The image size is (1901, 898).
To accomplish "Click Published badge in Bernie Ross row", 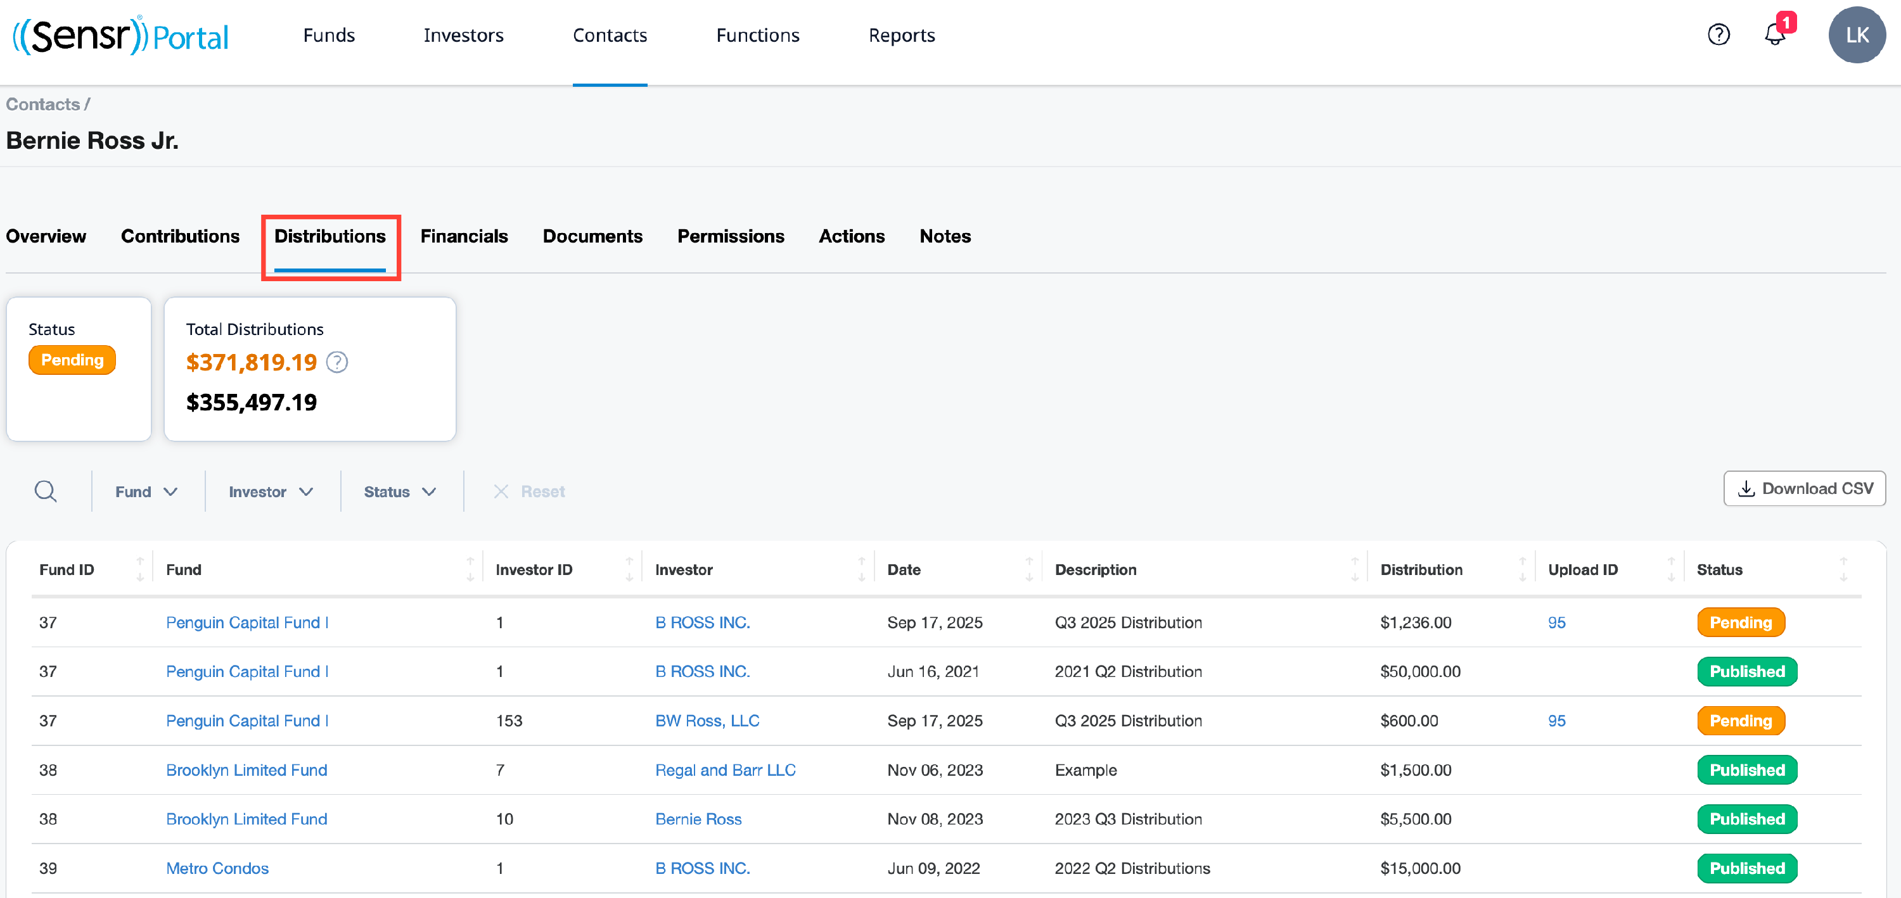I will [1747, 819].
